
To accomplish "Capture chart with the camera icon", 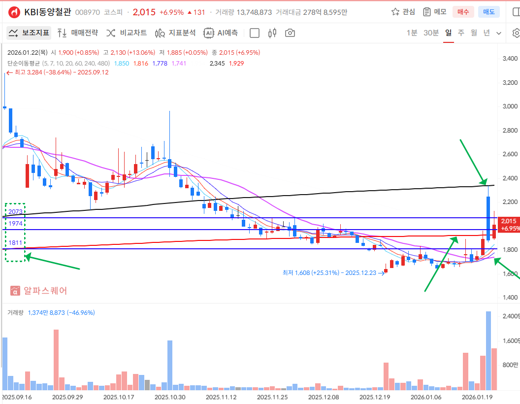I will [x=291, y=33].
